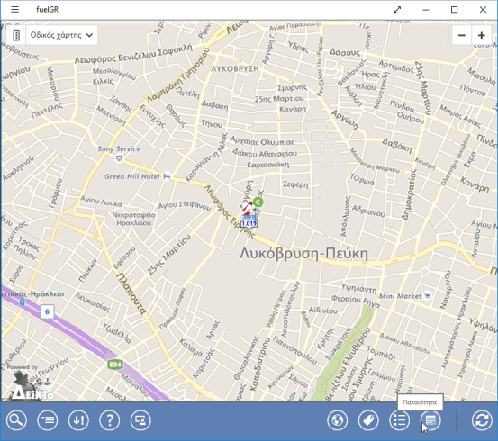Click the Λυκόβρυση-Πεύκη district label
Viewport: 498px width, 441px height.
coord(304,254)
